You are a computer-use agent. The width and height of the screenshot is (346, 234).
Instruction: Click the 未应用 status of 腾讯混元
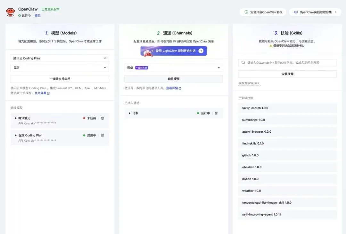pyautogui.click(x=89, y=118)
